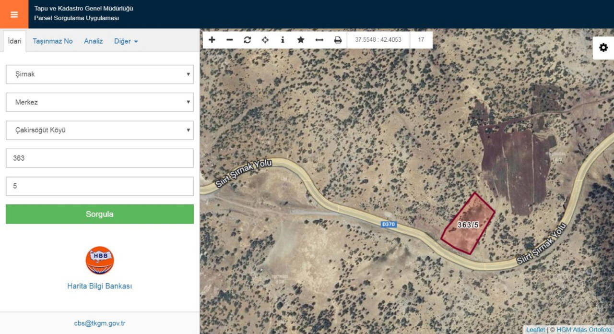Open the Diğer dropdown tab
This screenshot has width=614, height=334.
click(x=126, y=41)
